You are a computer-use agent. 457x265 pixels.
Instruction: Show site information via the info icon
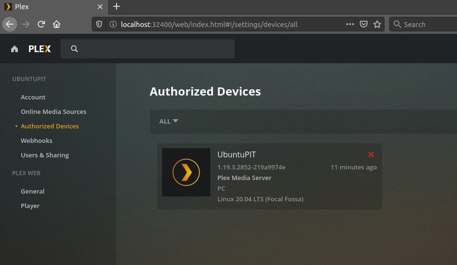click(113, 24)
